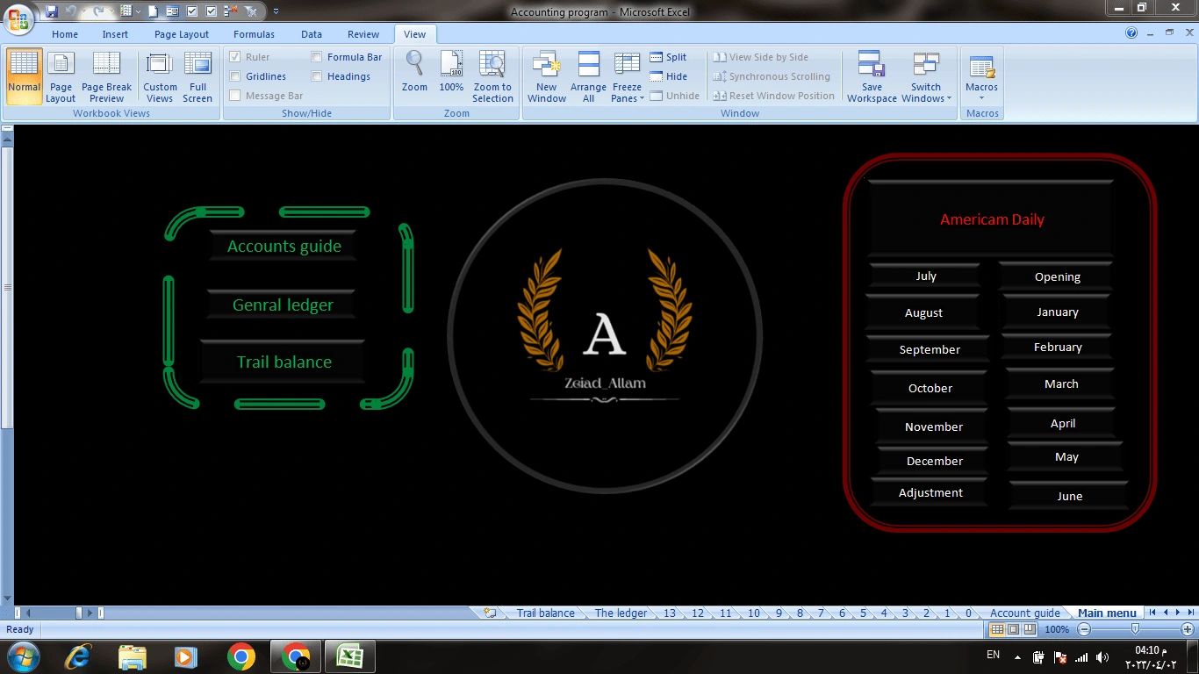Click Page Layout icon in status bar
This screenshot has width=1199, height=674.
(1013, 629)
